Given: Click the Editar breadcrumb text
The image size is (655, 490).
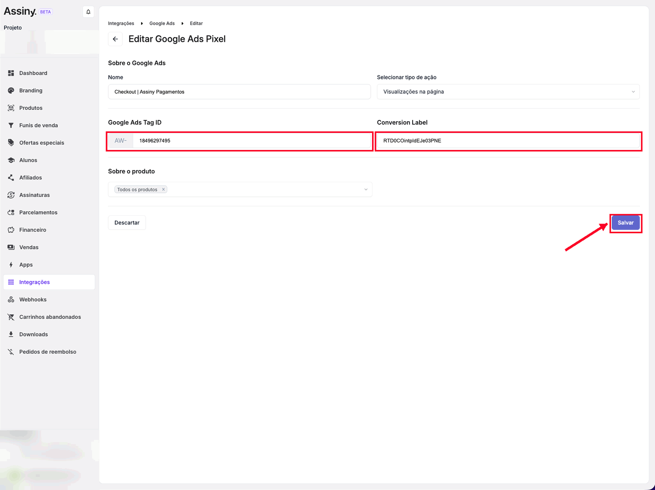Looking at the screenshot, I should 196,24.
